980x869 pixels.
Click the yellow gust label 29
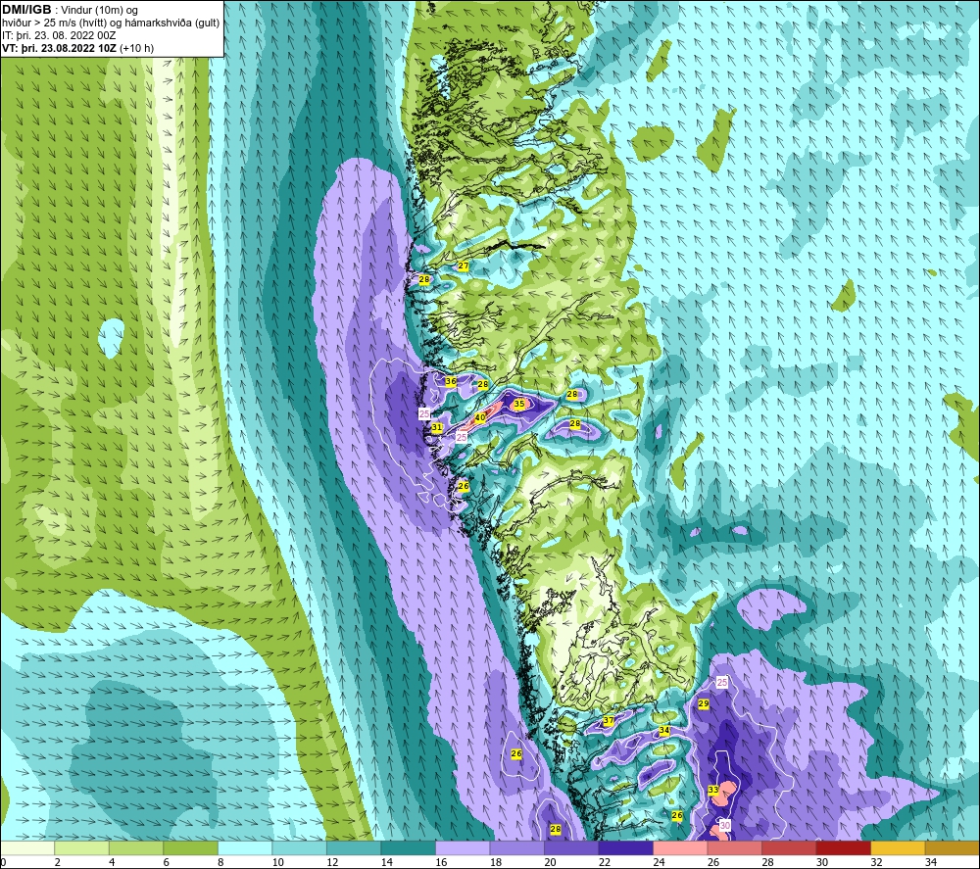703,703
